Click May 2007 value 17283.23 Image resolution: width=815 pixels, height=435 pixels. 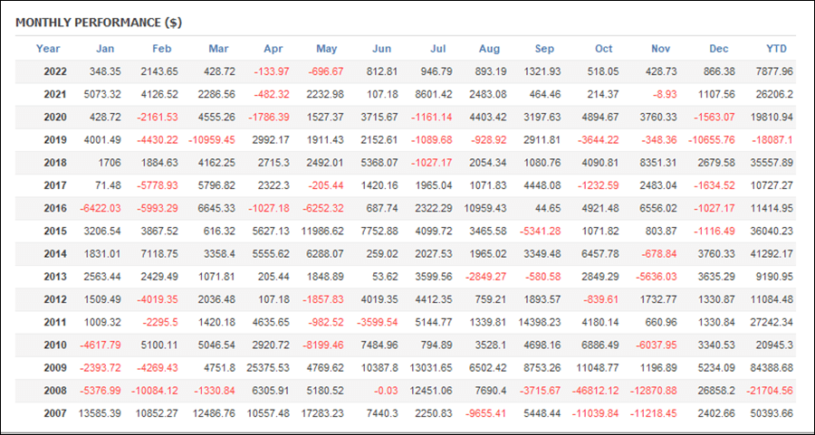pos(322,413)
